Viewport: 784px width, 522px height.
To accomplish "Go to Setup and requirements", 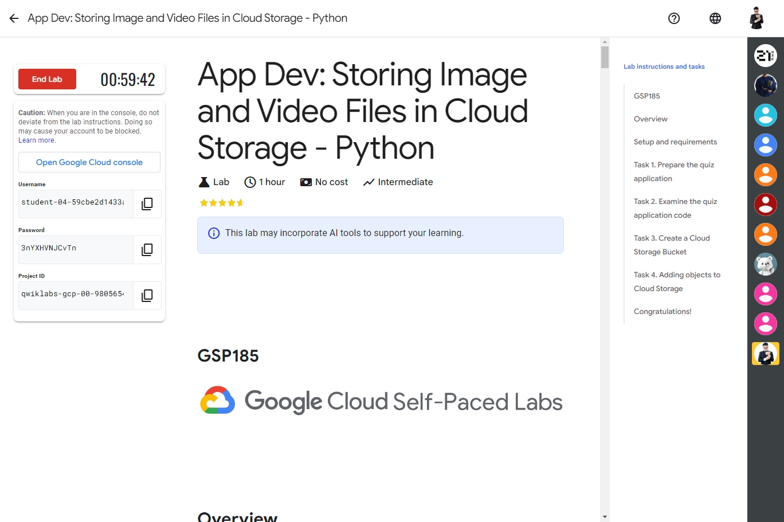I will tap(675, 142).
